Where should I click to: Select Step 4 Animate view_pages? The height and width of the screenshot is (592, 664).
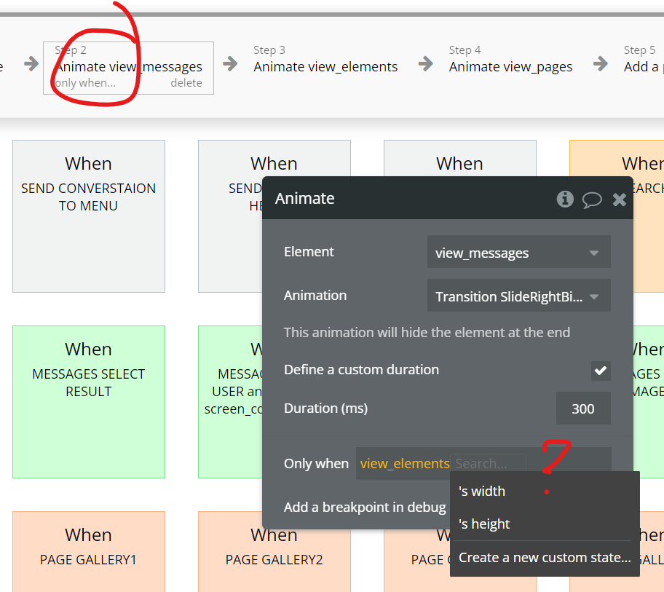pyautogui.click(x=510, y=60)
